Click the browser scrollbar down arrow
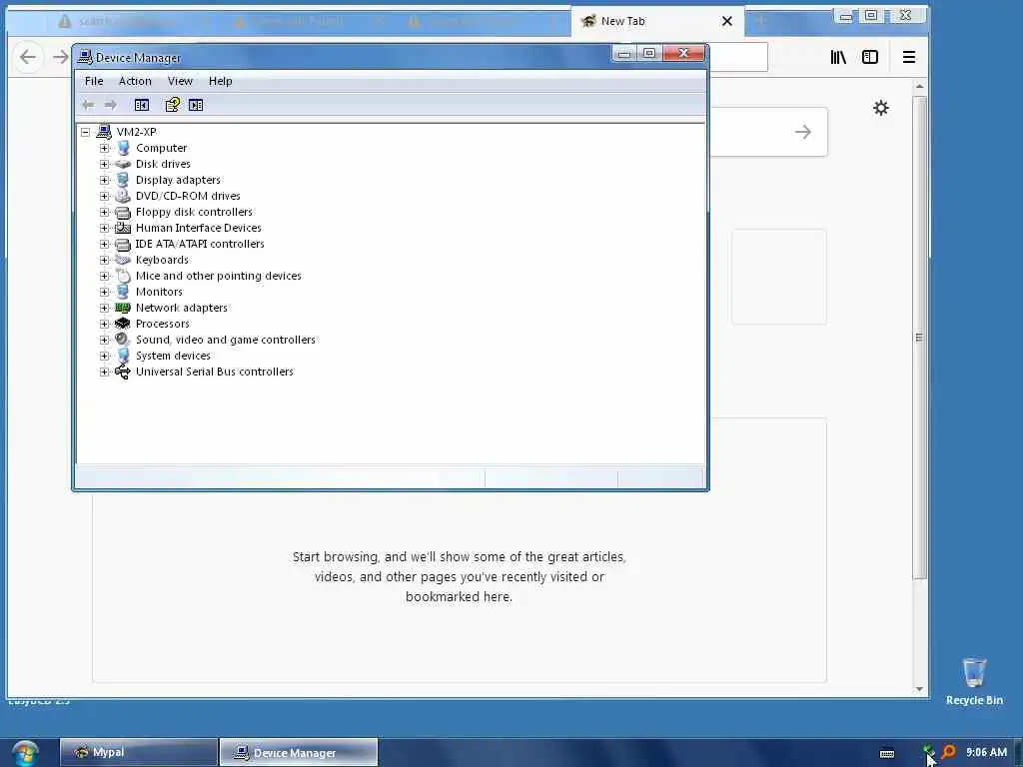The image size is (1023, 767). 919,689
